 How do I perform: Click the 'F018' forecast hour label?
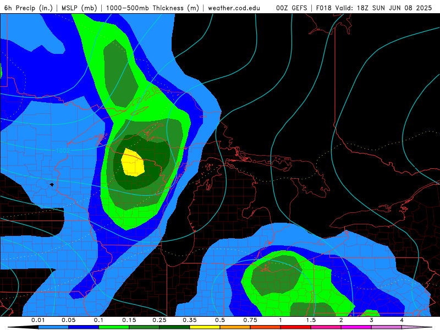coord(323,8)
